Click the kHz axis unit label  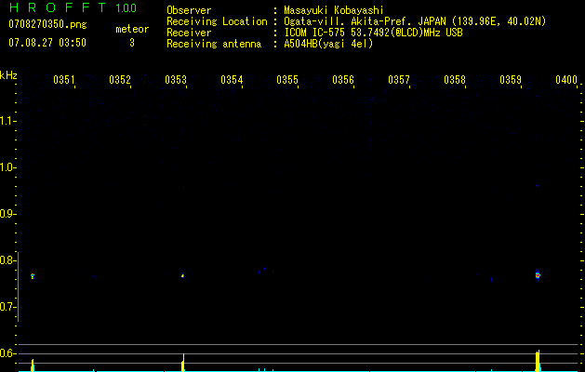coord(8,75)
